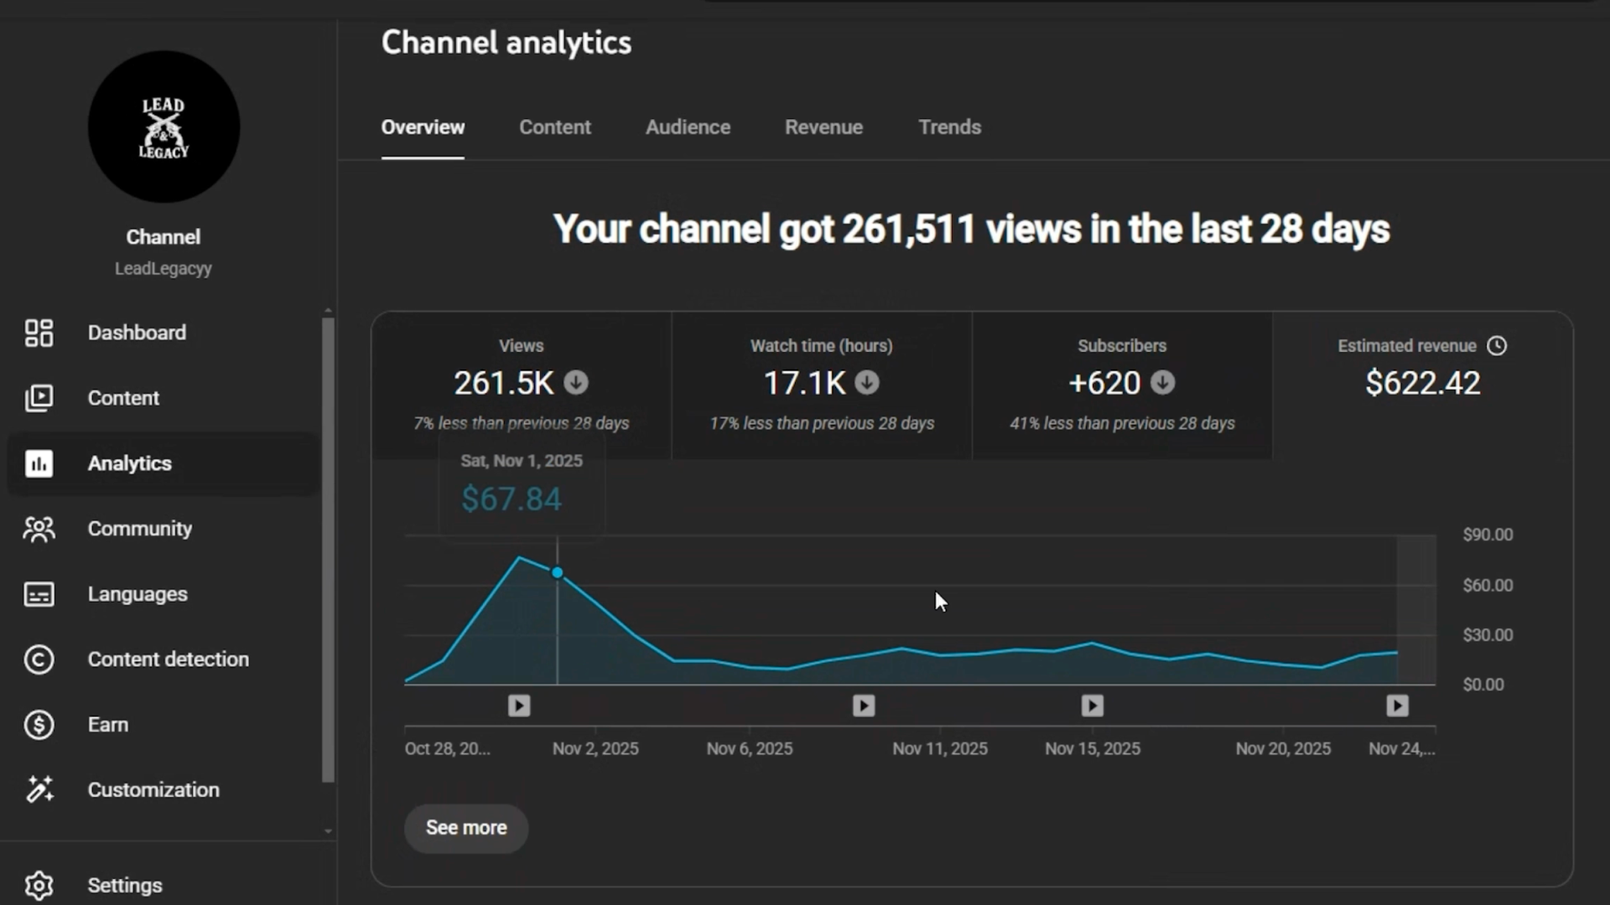Click the $90.00 y-axis label

click(1488, 535)
